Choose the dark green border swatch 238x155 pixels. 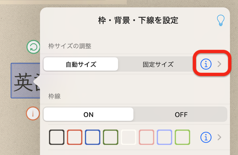pos(111,137)
